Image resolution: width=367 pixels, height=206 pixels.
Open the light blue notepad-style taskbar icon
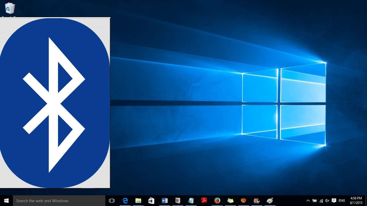point(191,201)
